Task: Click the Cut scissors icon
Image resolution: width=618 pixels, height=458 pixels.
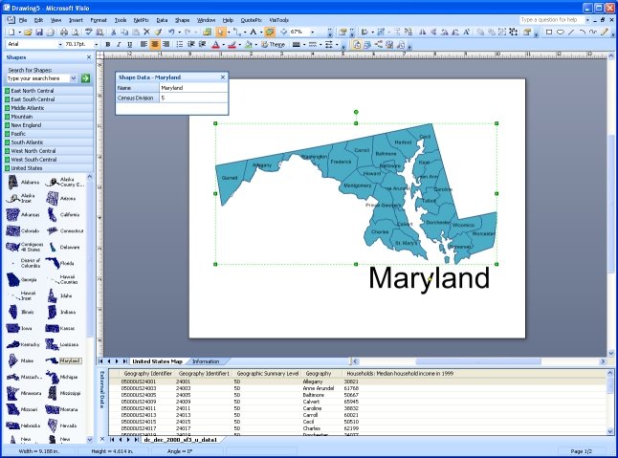Action: pos(113,33)
